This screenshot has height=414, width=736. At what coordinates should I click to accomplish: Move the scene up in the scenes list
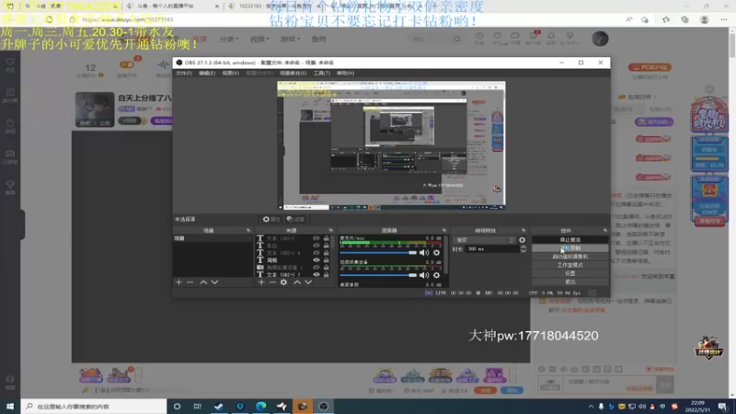203,282
